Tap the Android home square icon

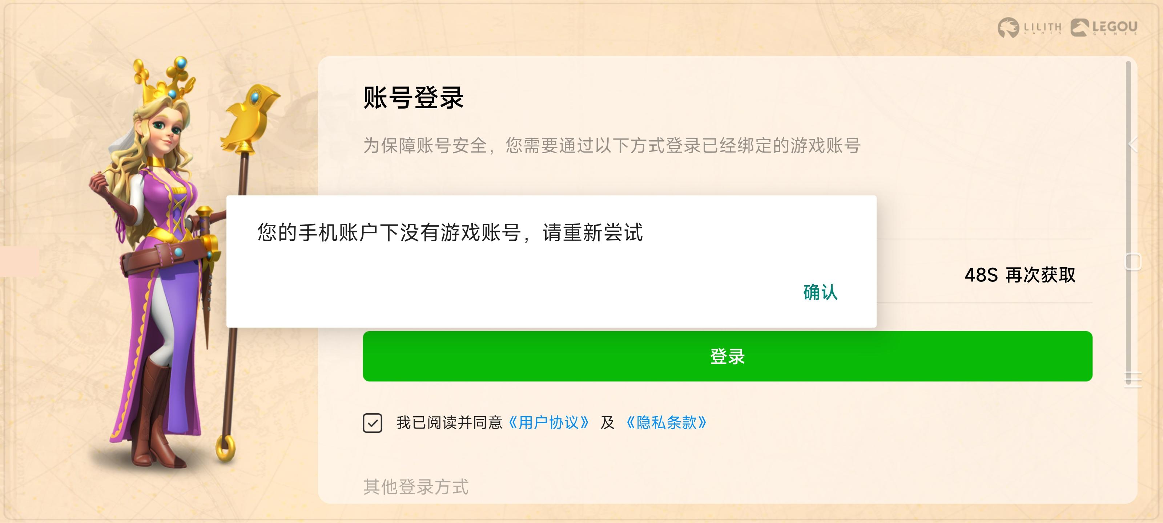pos(1133,262)
